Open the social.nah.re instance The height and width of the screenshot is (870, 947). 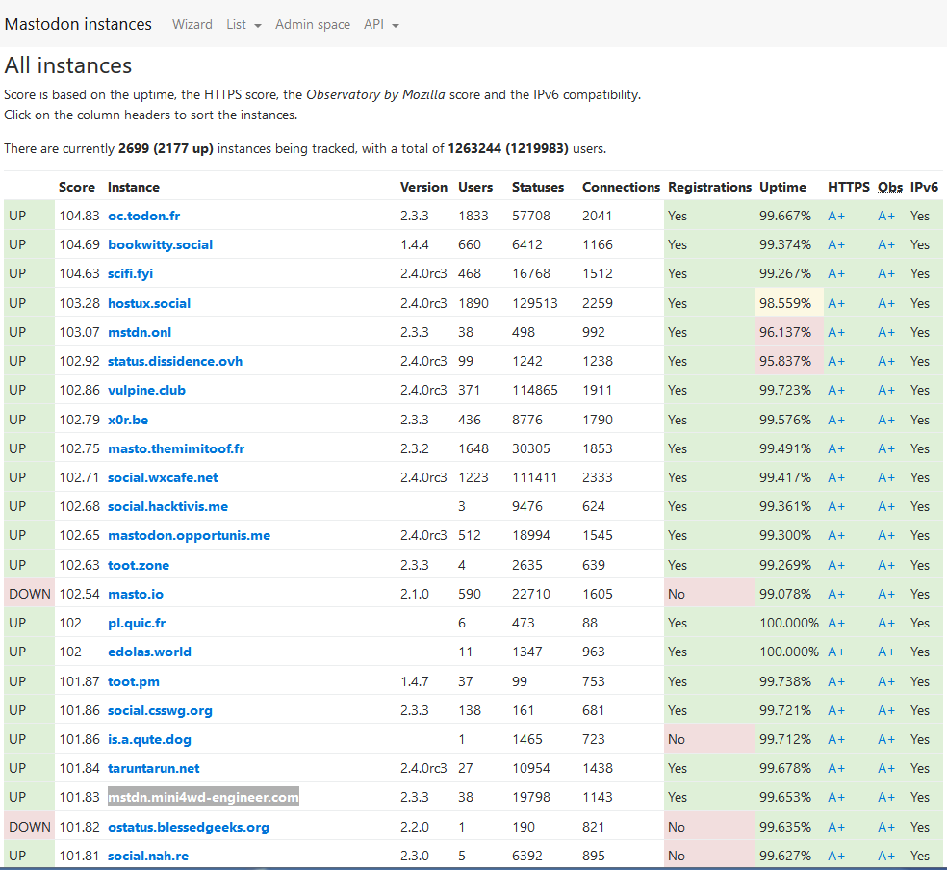148,856
